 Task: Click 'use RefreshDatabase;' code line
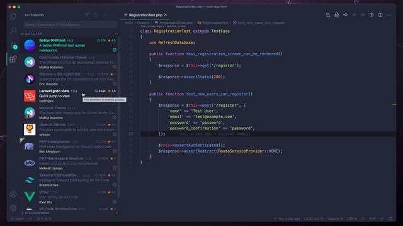click(x=172, y=43)
